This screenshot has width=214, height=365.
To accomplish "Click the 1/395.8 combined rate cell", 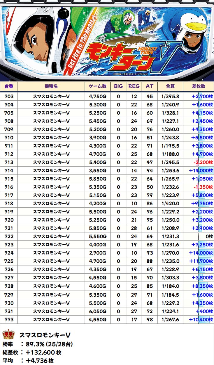I will (170, 96).
